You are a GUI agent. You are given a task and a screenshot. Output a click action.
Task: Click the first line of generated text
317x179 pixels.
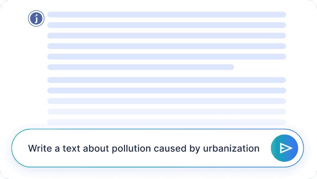[x=166, y=15]
